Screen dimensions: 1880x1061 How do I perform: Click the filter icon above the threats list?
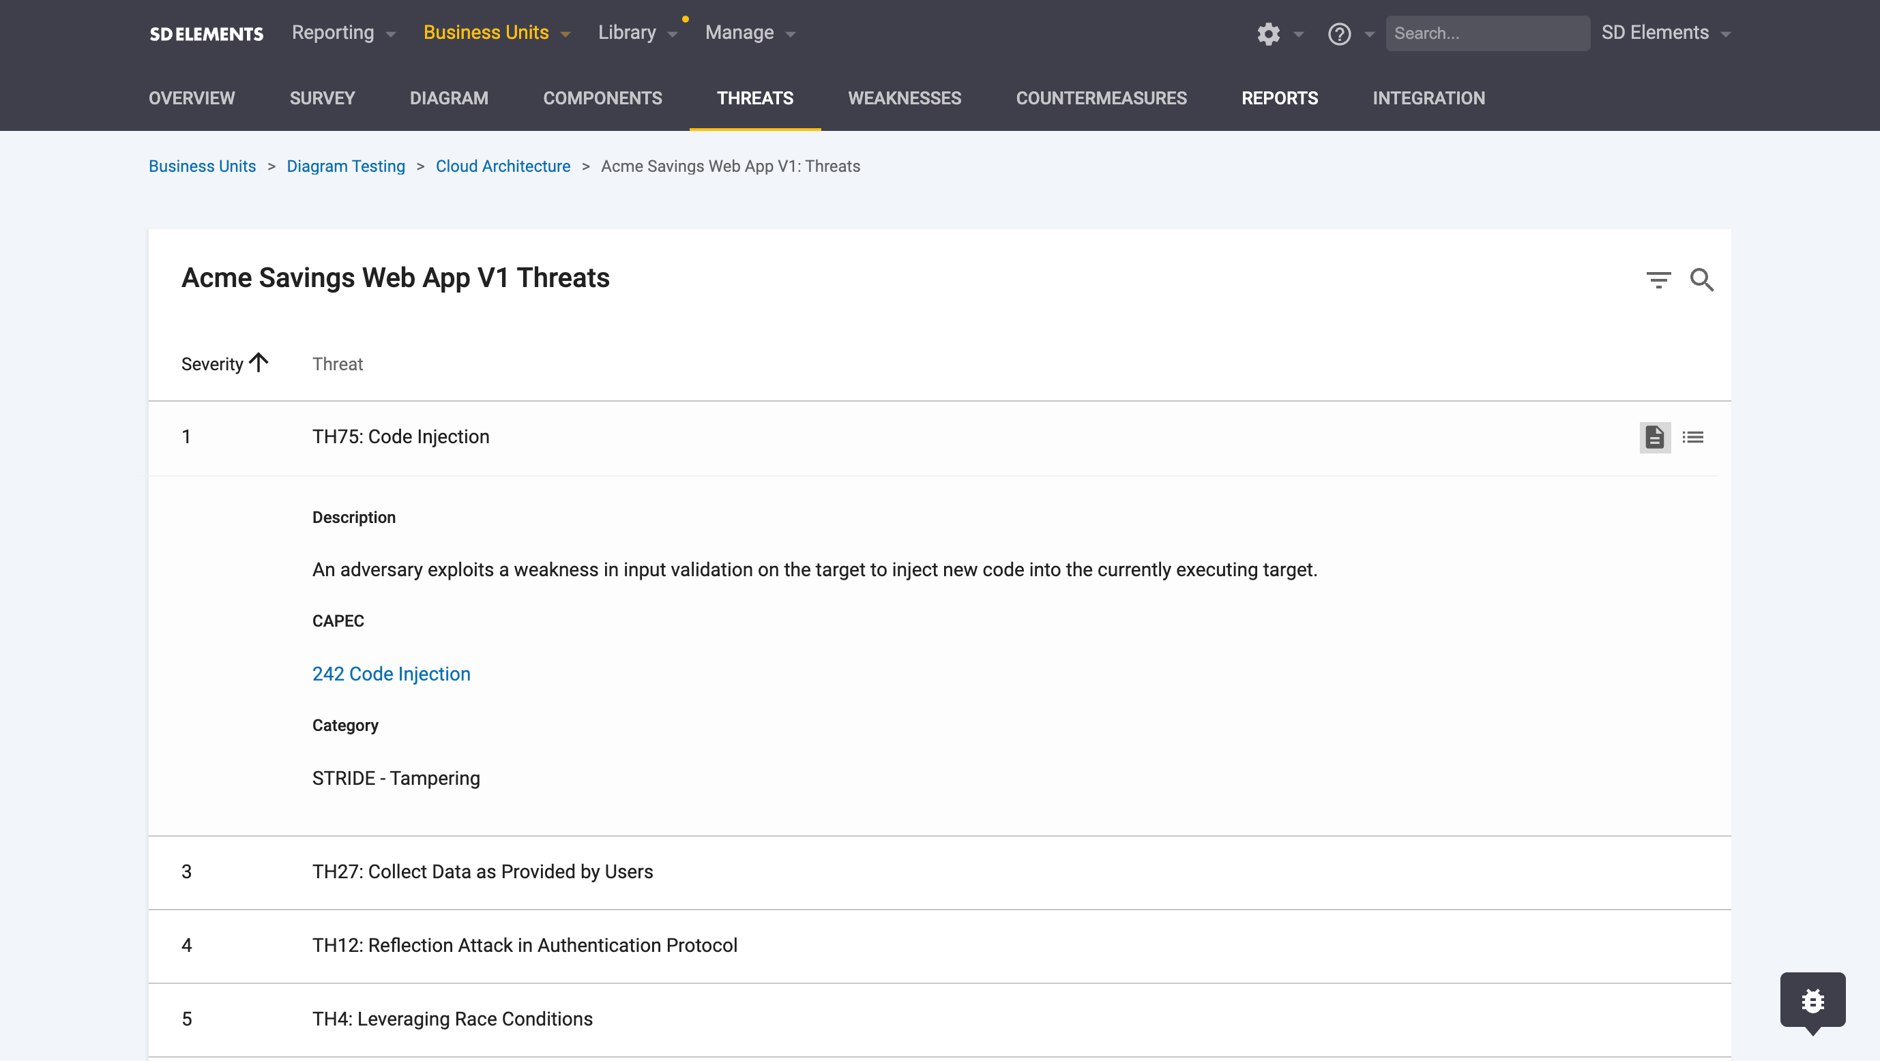tap(1658, 280)
